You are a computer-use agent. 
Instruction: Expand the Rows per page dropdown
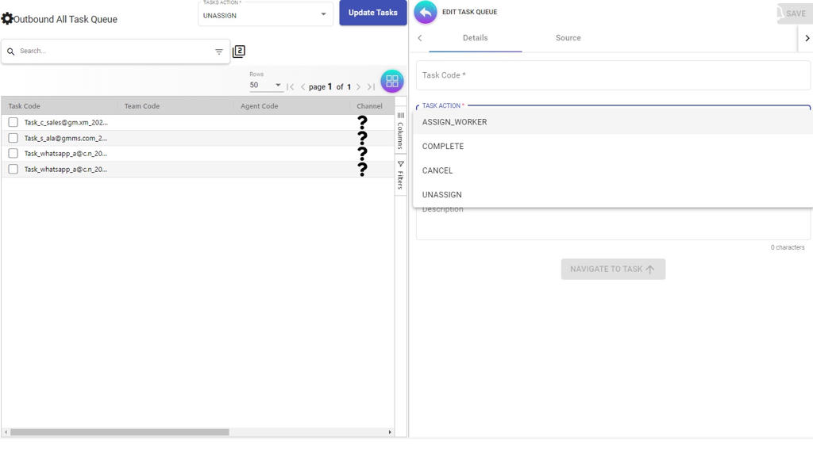coord(266,85)
